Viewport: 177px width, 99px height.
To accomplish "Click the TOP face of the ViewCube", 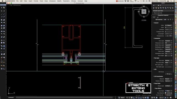I will point(144,12).
